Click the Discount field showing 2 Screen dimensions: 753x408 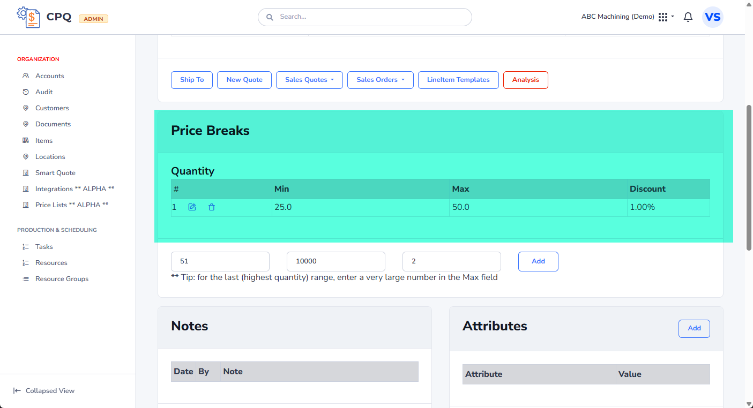pos(452,261)
